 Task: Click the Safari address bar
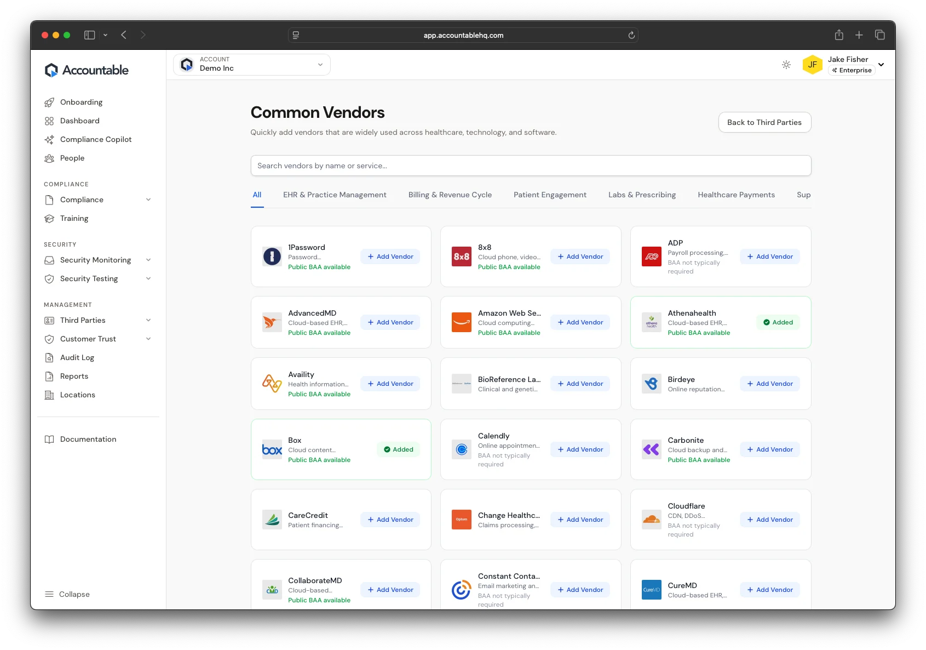coord(463,35)
